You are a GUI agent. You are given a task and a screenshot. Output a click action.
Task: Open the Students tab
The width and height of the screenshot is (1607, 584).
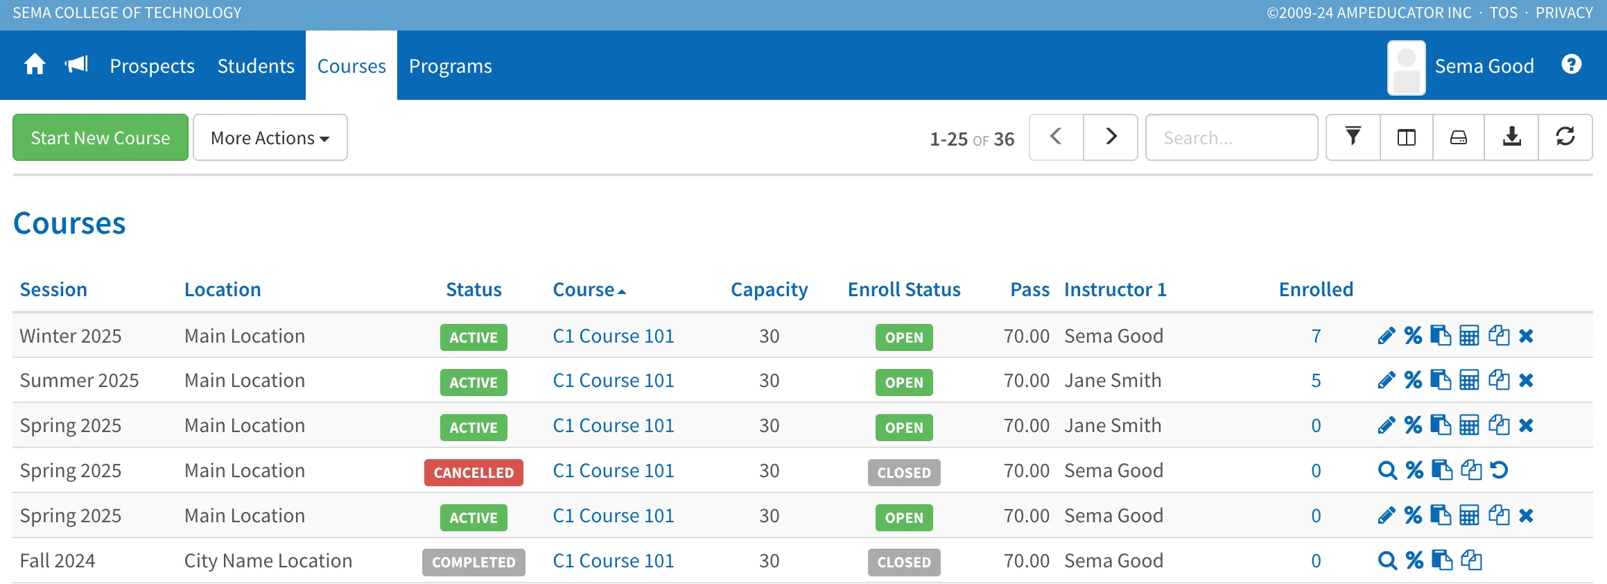tap(256, 66)
